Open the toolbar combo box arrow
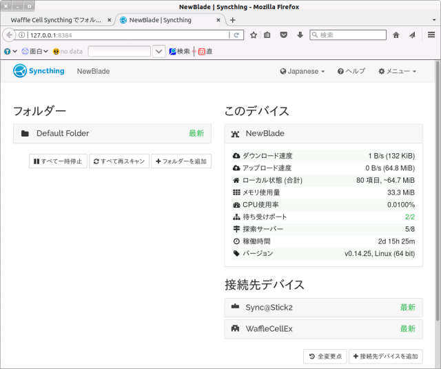Viewport: 441px width, 369px height. 158,52
